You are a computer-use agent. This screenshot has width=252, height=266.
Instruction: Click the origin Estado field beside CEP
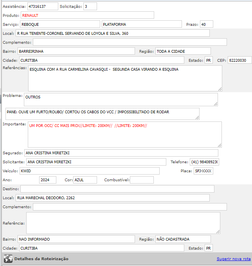(209, 60)
